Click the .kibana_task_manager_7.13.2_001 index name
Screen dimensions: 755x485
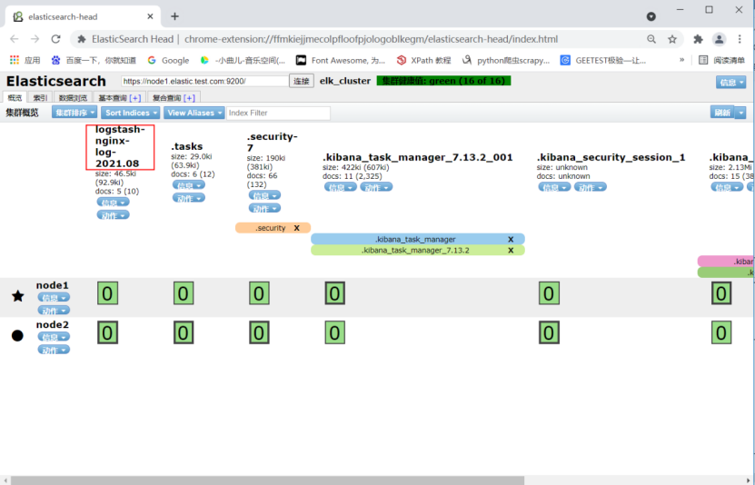point(417,157)
